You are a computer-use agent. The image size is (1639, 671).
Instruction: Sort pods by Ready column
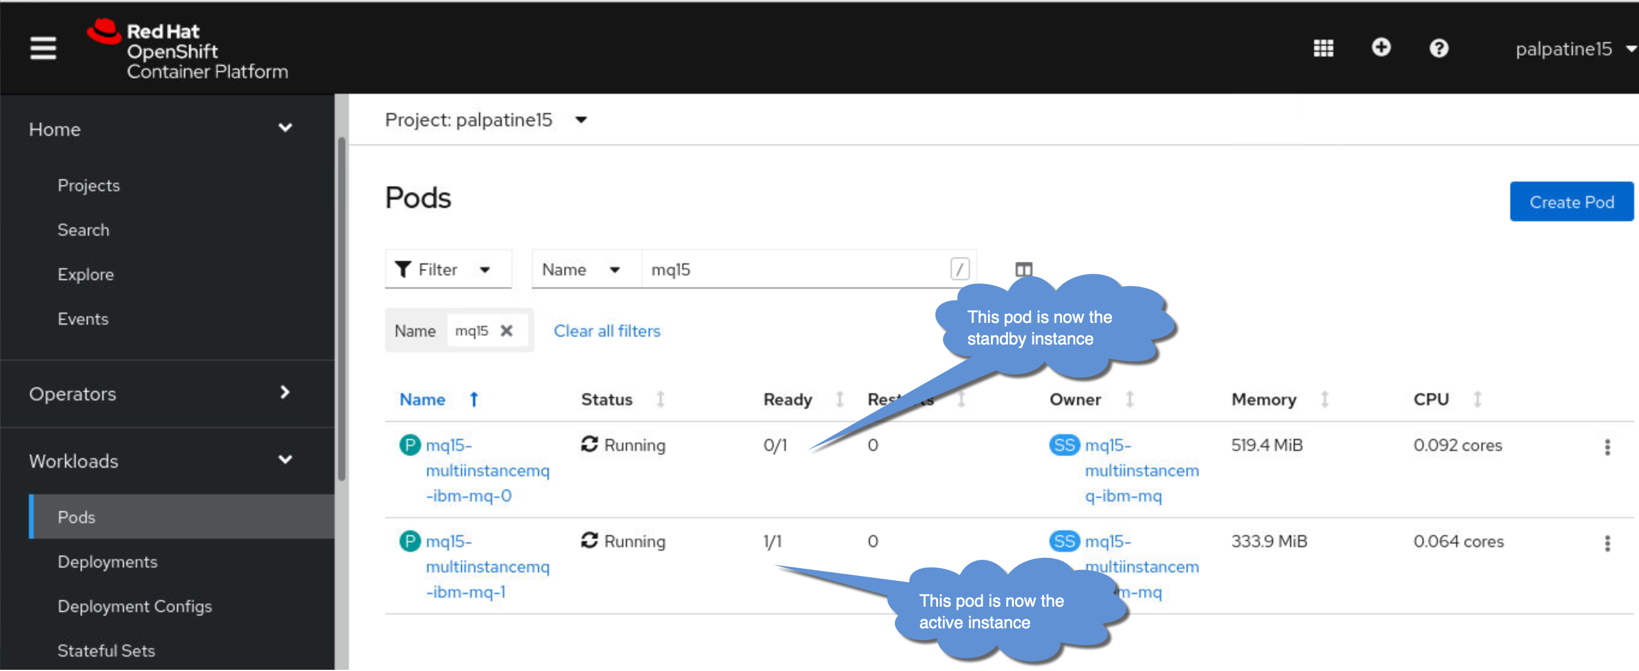(x=804, y=399)
